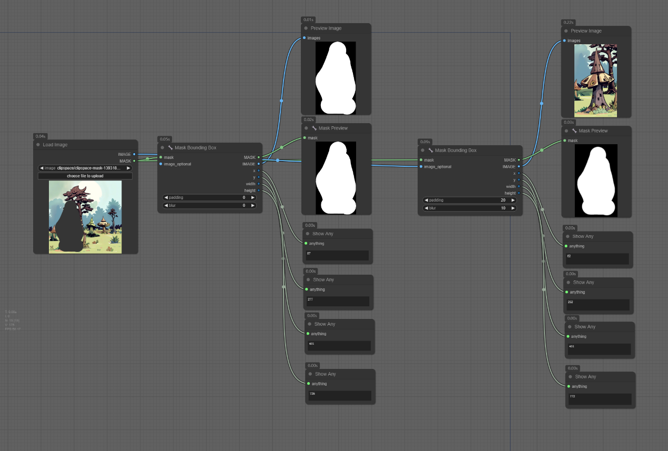668x451 pixels.
Task: Select next image with the right arrow in Load Image
Action: 128,168
